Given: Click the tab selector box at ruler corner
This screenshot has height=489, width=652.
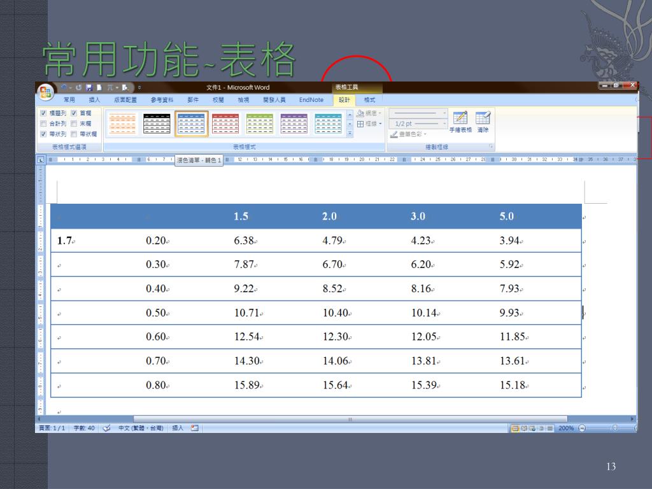Looking at the screenshot, I should (41, 160).
